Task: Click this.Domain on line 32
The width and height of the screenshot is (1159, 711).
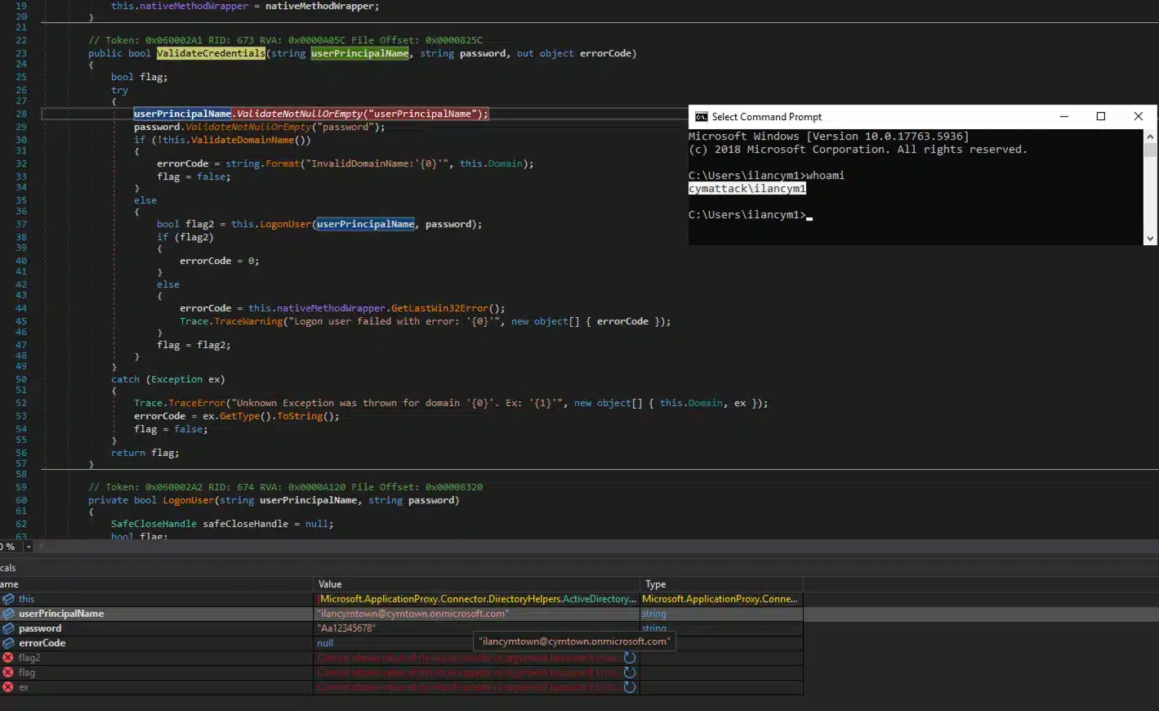Action: point(491,163)
